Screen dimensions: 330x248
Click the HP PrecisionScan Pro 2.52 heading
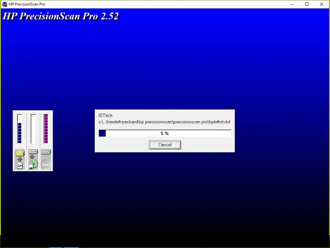61,16
